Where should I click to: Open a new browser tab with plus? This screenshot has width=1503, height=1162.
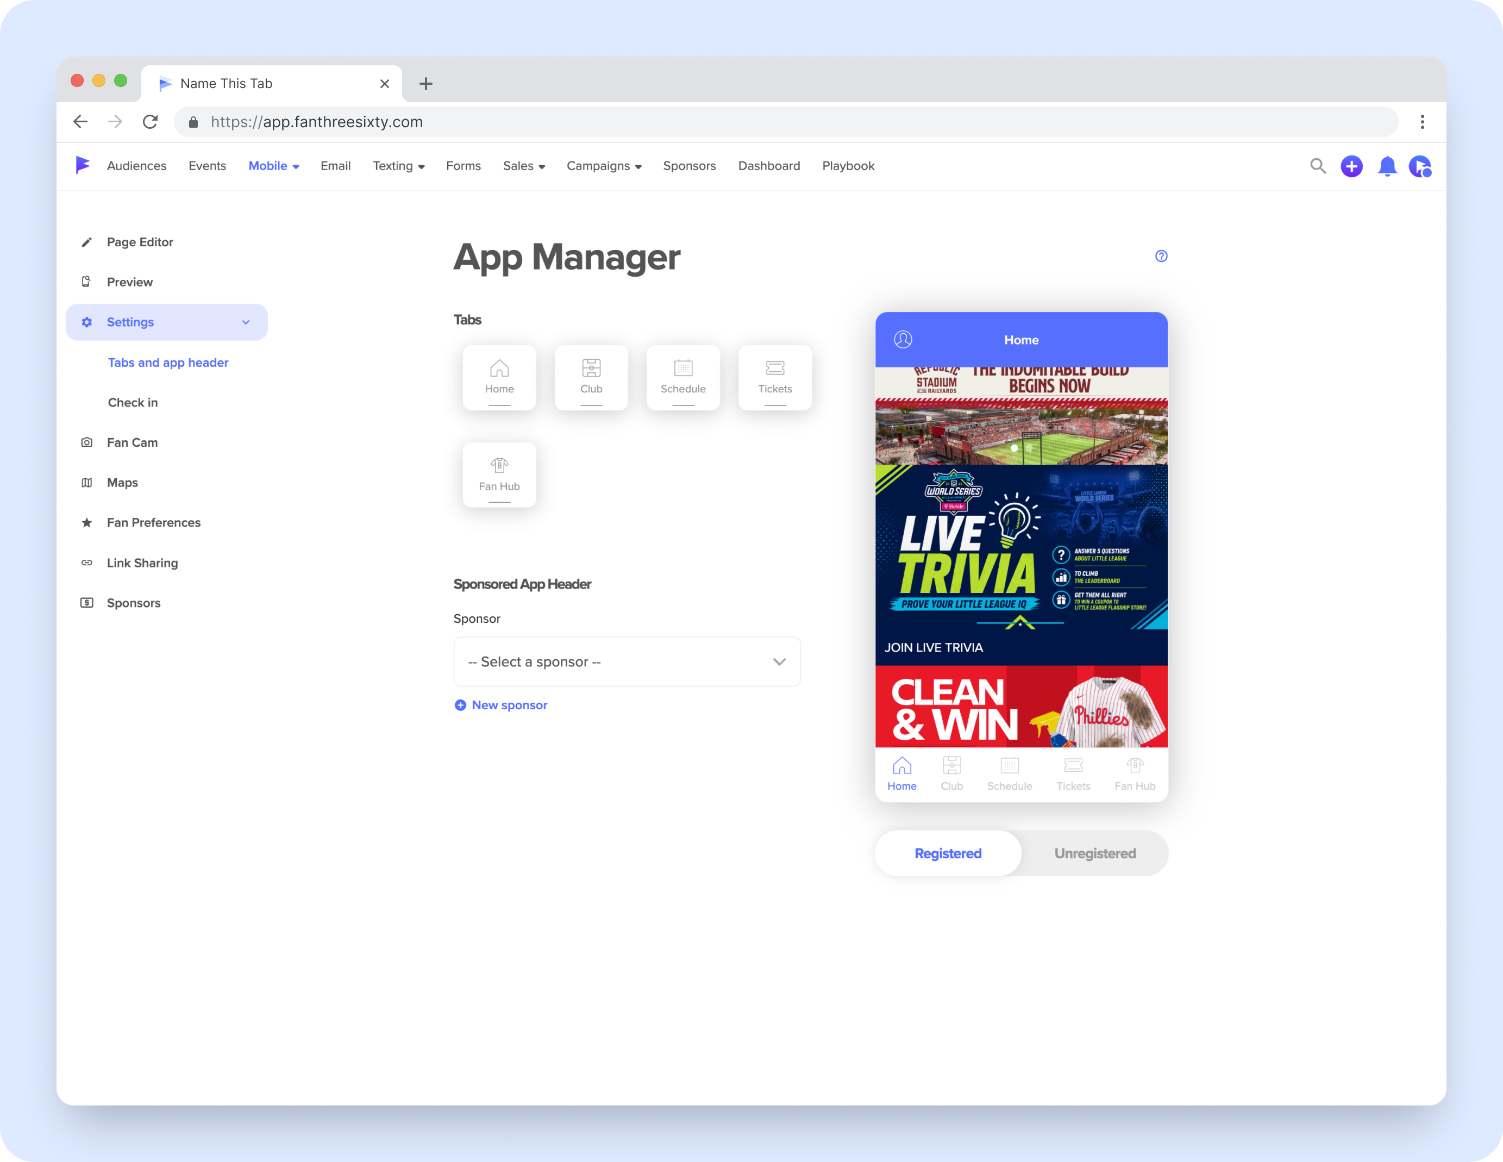[426, 84]
